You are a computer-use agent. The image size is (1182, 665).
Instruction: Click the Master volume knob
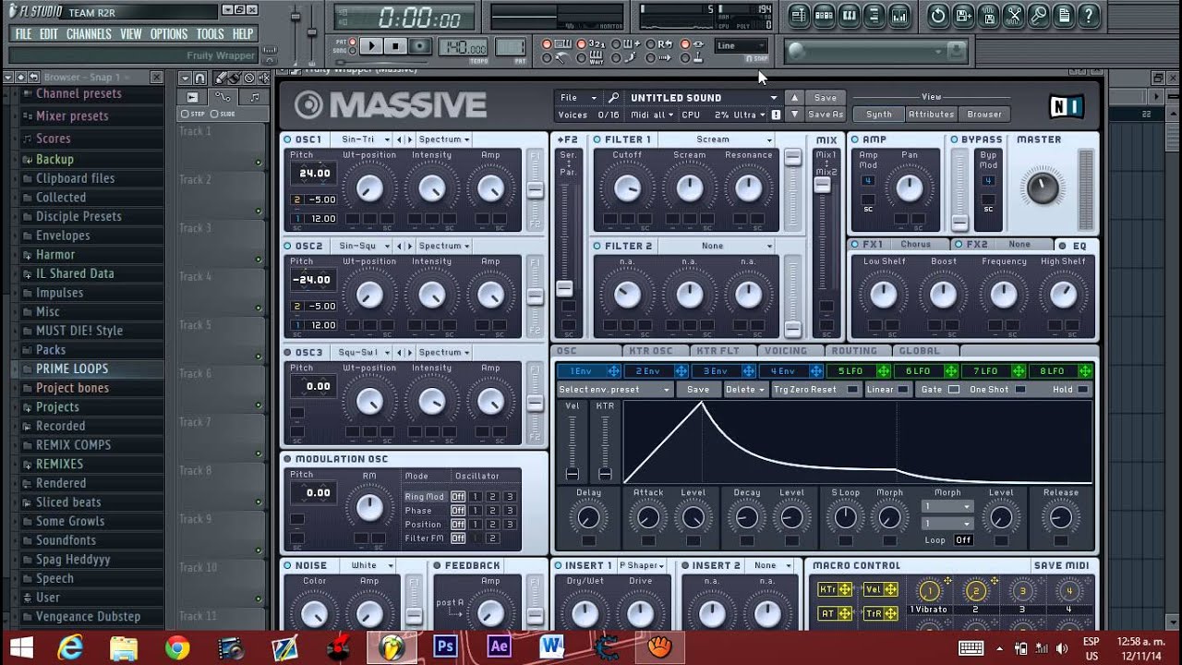1042,188
